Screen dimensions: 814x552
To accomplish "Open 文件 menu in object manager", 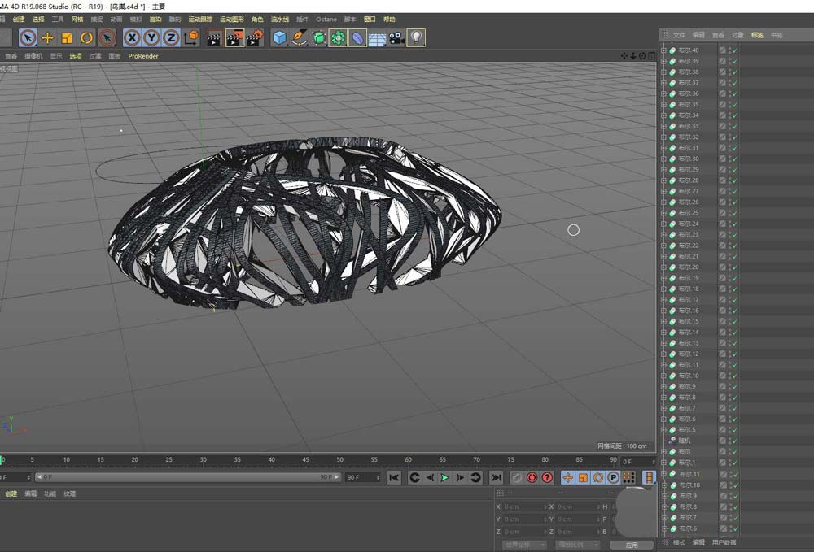I will click(x=679, y=35).
